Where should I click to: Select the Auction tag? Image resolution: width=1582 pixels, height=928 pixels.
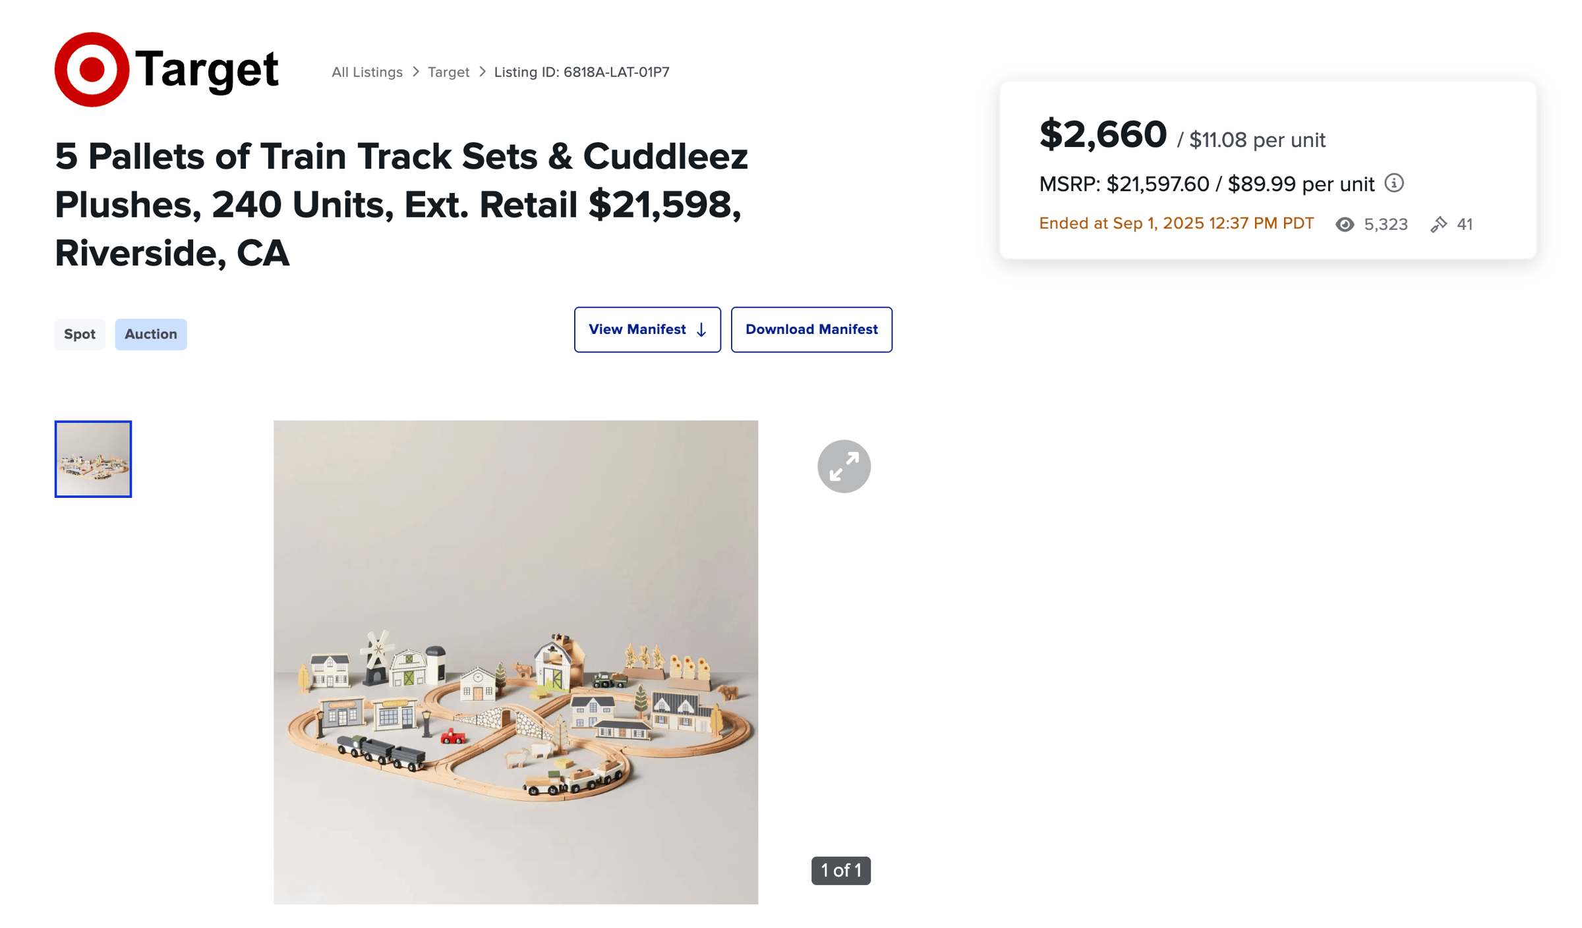[151, 334]
